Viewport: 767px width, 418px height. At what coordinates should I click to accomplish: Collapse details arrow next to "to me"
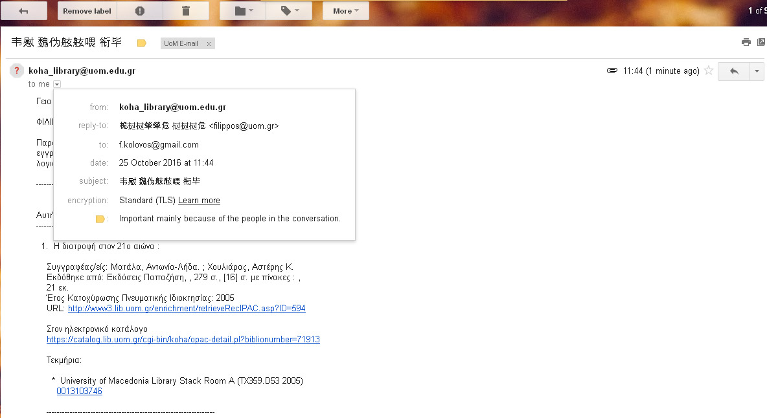tap(57, 84)
